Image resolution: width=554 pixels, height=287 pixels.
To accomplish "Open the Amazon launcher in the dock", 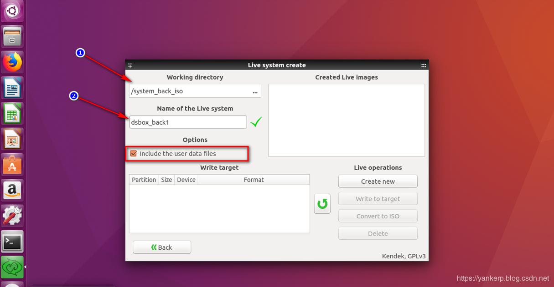I will (x=12, y=191).
